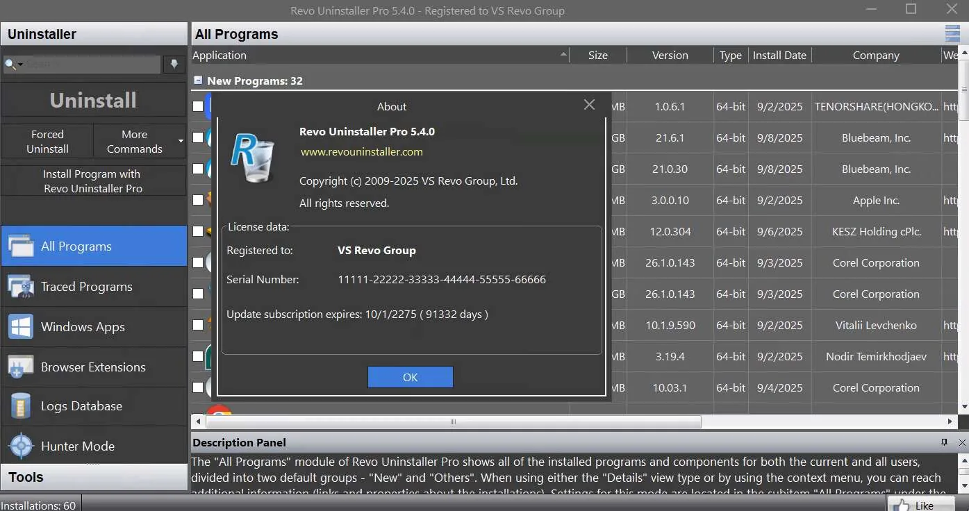Collapse the New Programs group
Screen dimensions: 969x511
pos(198,81)
